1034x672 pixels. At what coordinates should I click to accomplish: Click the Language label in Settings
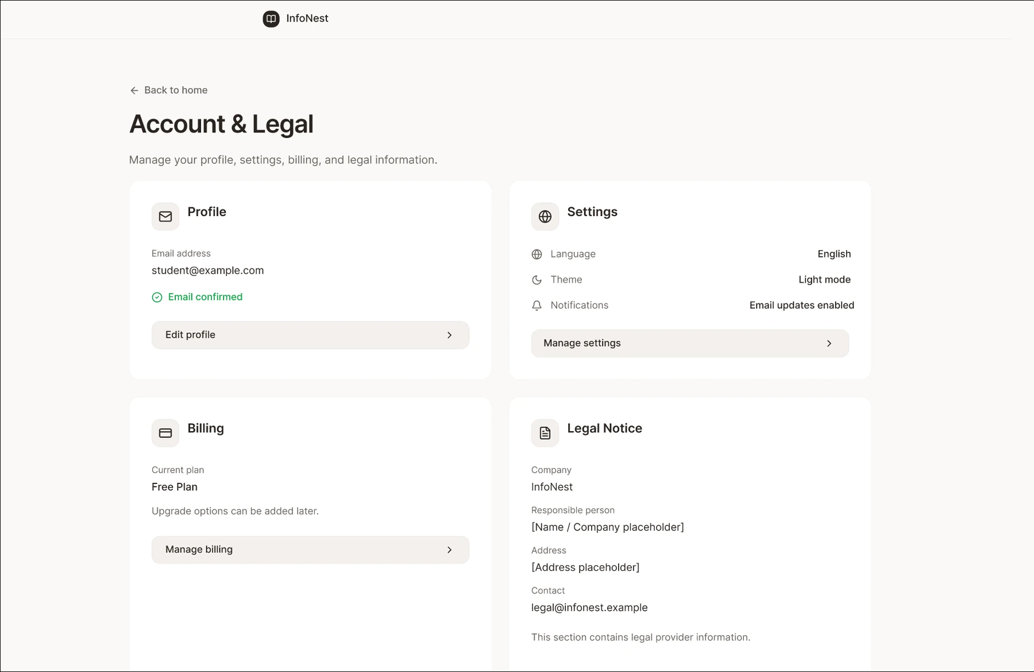coord(573,254)
